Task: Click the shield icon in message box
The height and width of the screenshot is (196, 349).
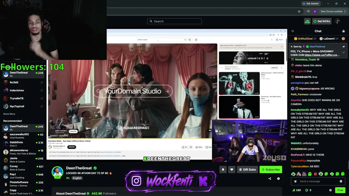Action: tap(295, 181)
